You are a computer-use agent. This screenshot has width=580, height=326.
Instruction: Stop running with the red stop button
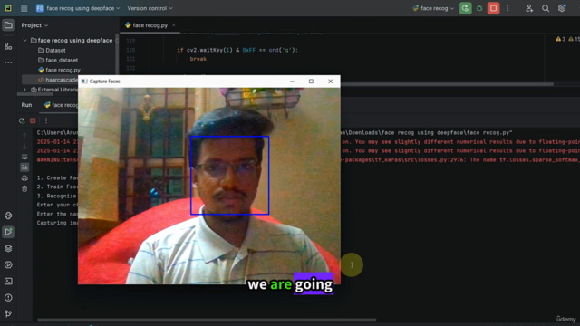pyautogui.click(x=493, y=8)
